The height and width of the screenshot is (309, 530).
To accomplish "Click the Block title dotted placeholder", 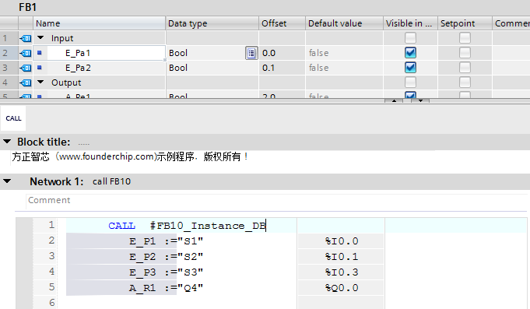I will 84,143.
